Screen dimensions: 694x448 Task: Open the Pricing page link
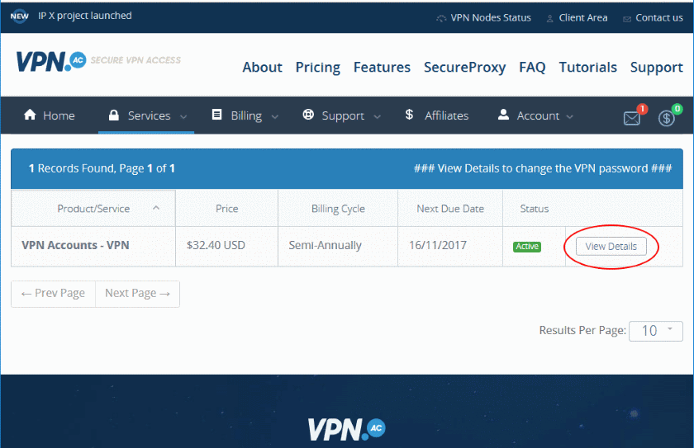tap(318, 68)
